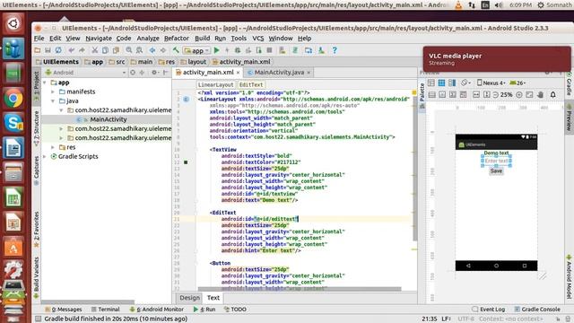Viewport: 574px width, 323px height.
Task: Click the Find magnifier icon
Action: (x=129, y=50)
